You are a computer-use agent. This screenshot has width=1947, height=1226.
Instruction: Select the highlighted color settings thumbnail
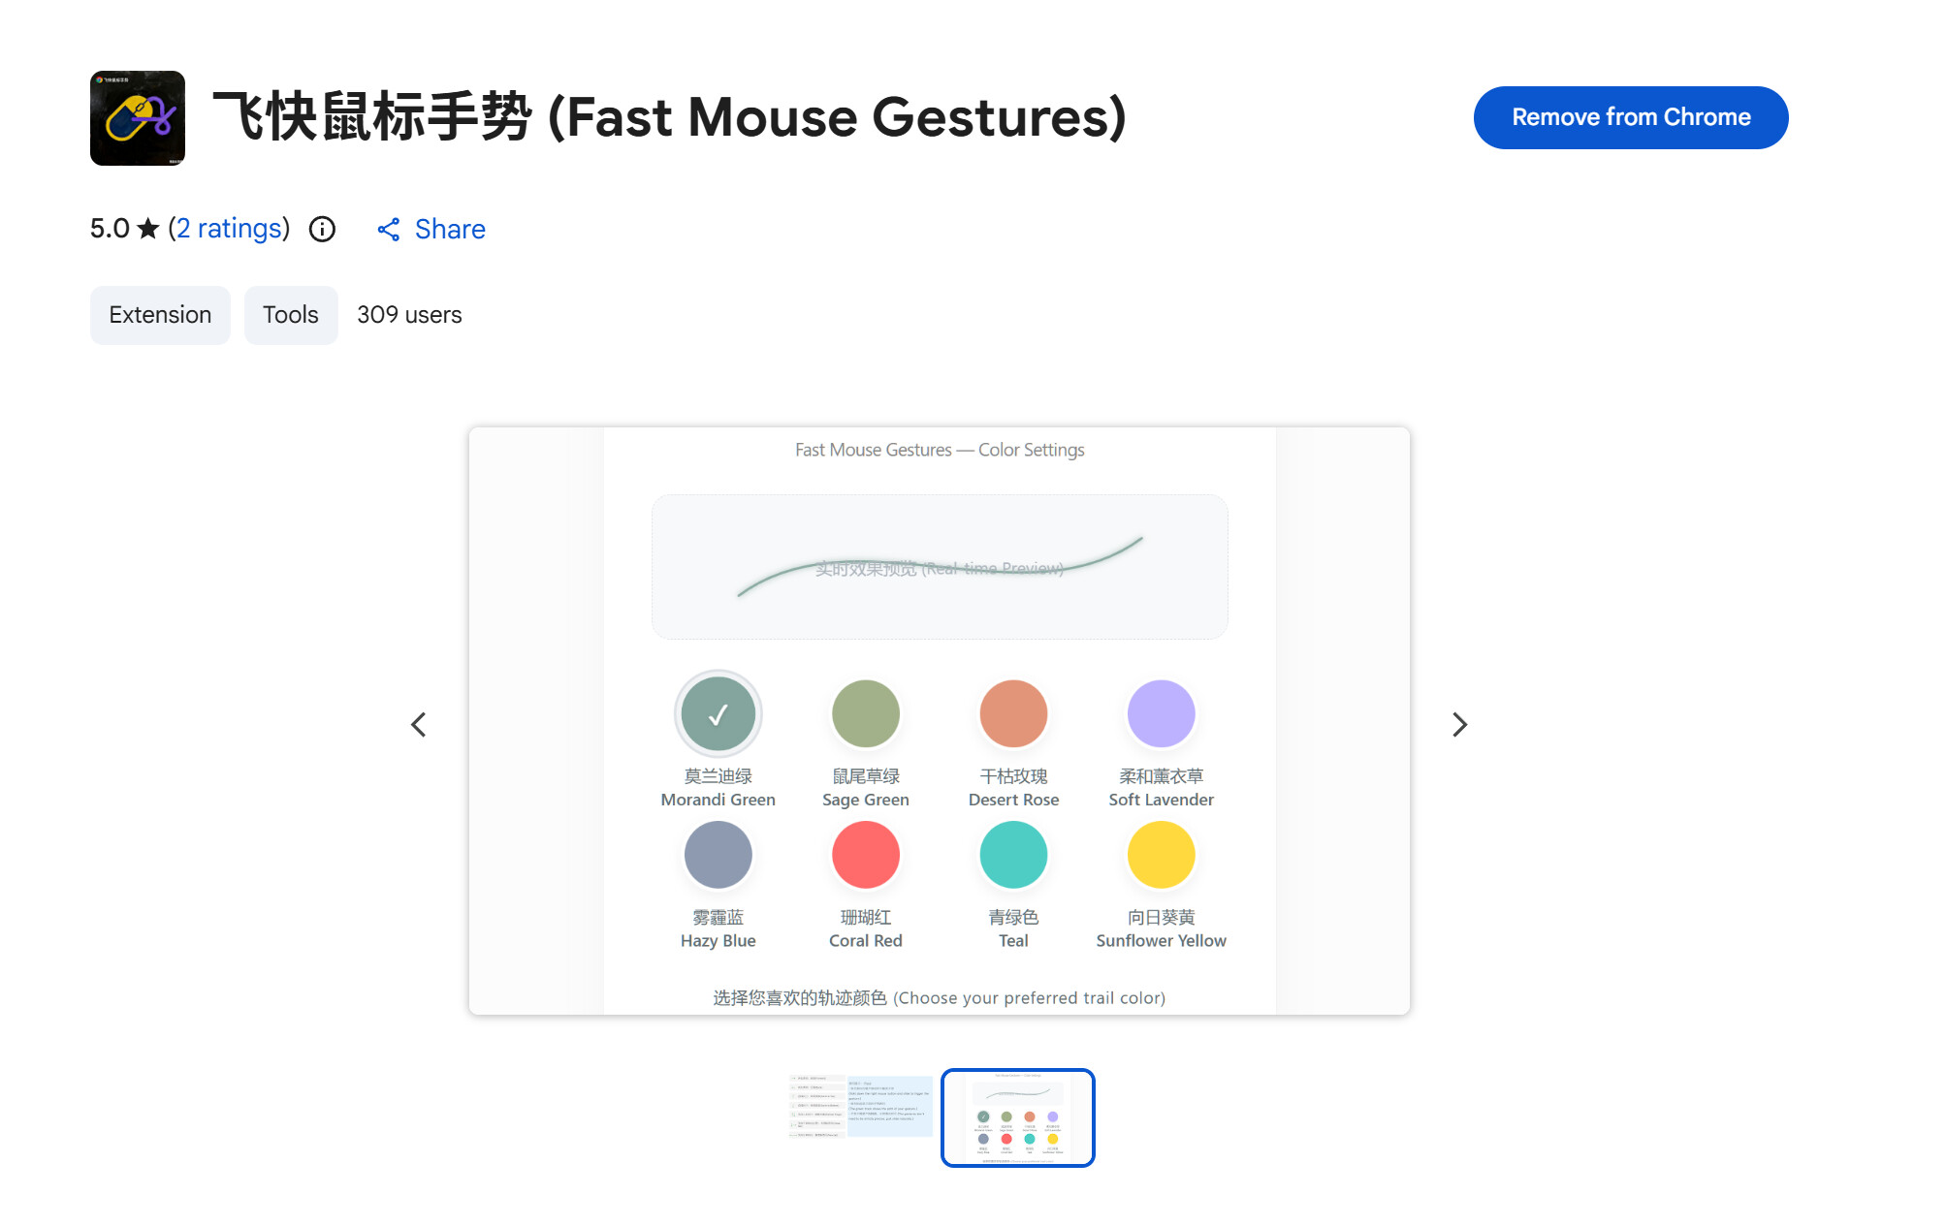(x=1018, y=1118)
